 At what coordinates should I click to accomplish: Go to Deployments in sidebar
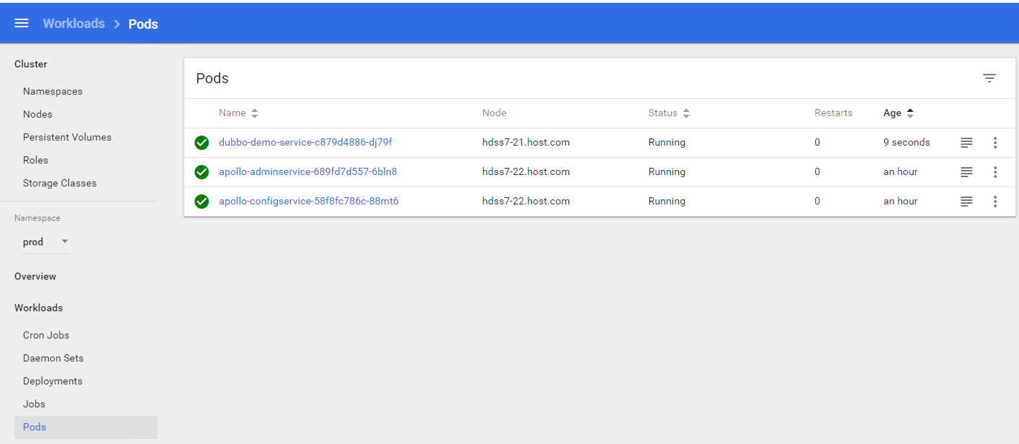coord(52,381)
